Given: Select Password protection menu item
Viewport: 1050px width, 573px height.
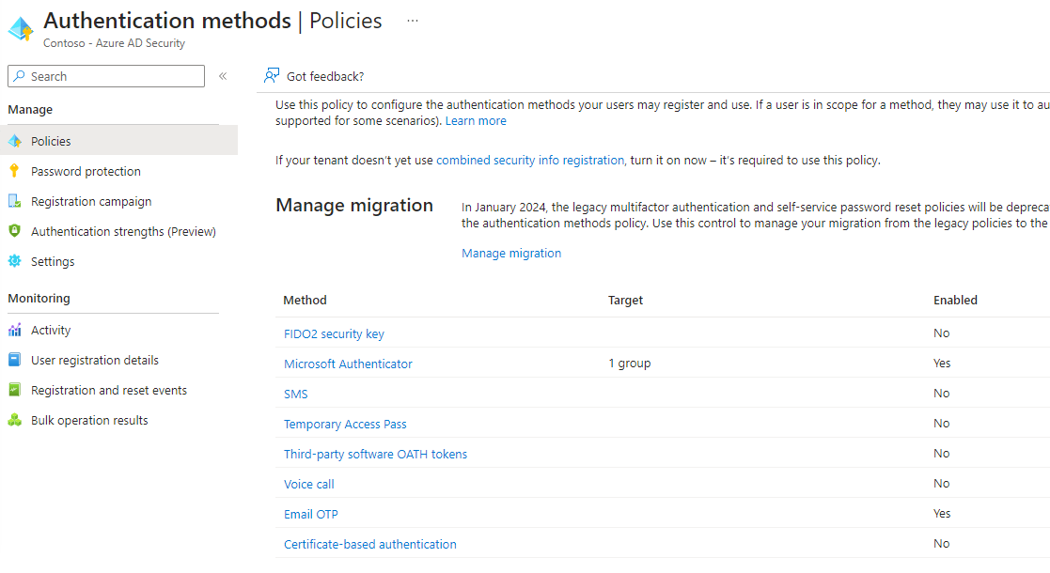Looking at the screenshot, I should tap(86, 171).
